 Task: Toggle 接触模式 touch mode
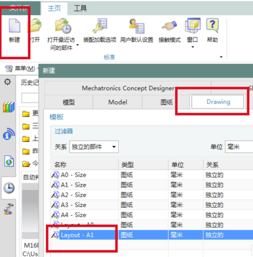point(169,26)
